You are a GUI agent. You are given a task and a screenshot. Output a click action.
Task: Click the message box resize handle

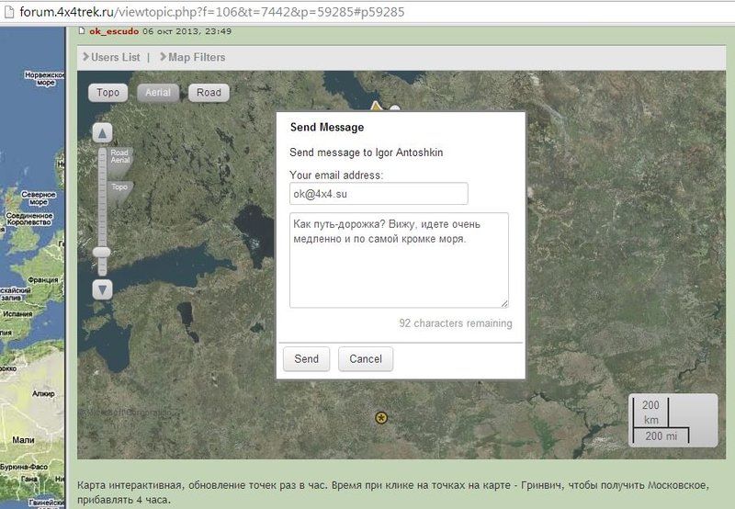pos(503,302)
